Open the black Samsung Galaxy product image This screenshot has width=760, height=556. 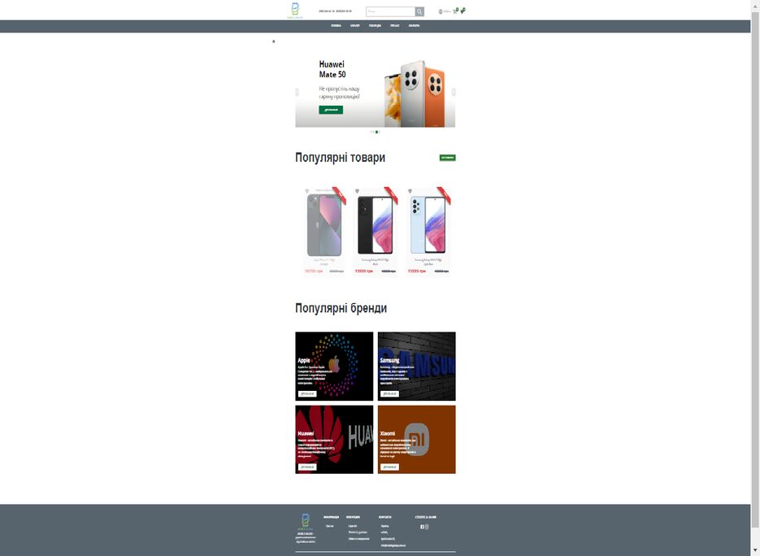coord(376,225)
